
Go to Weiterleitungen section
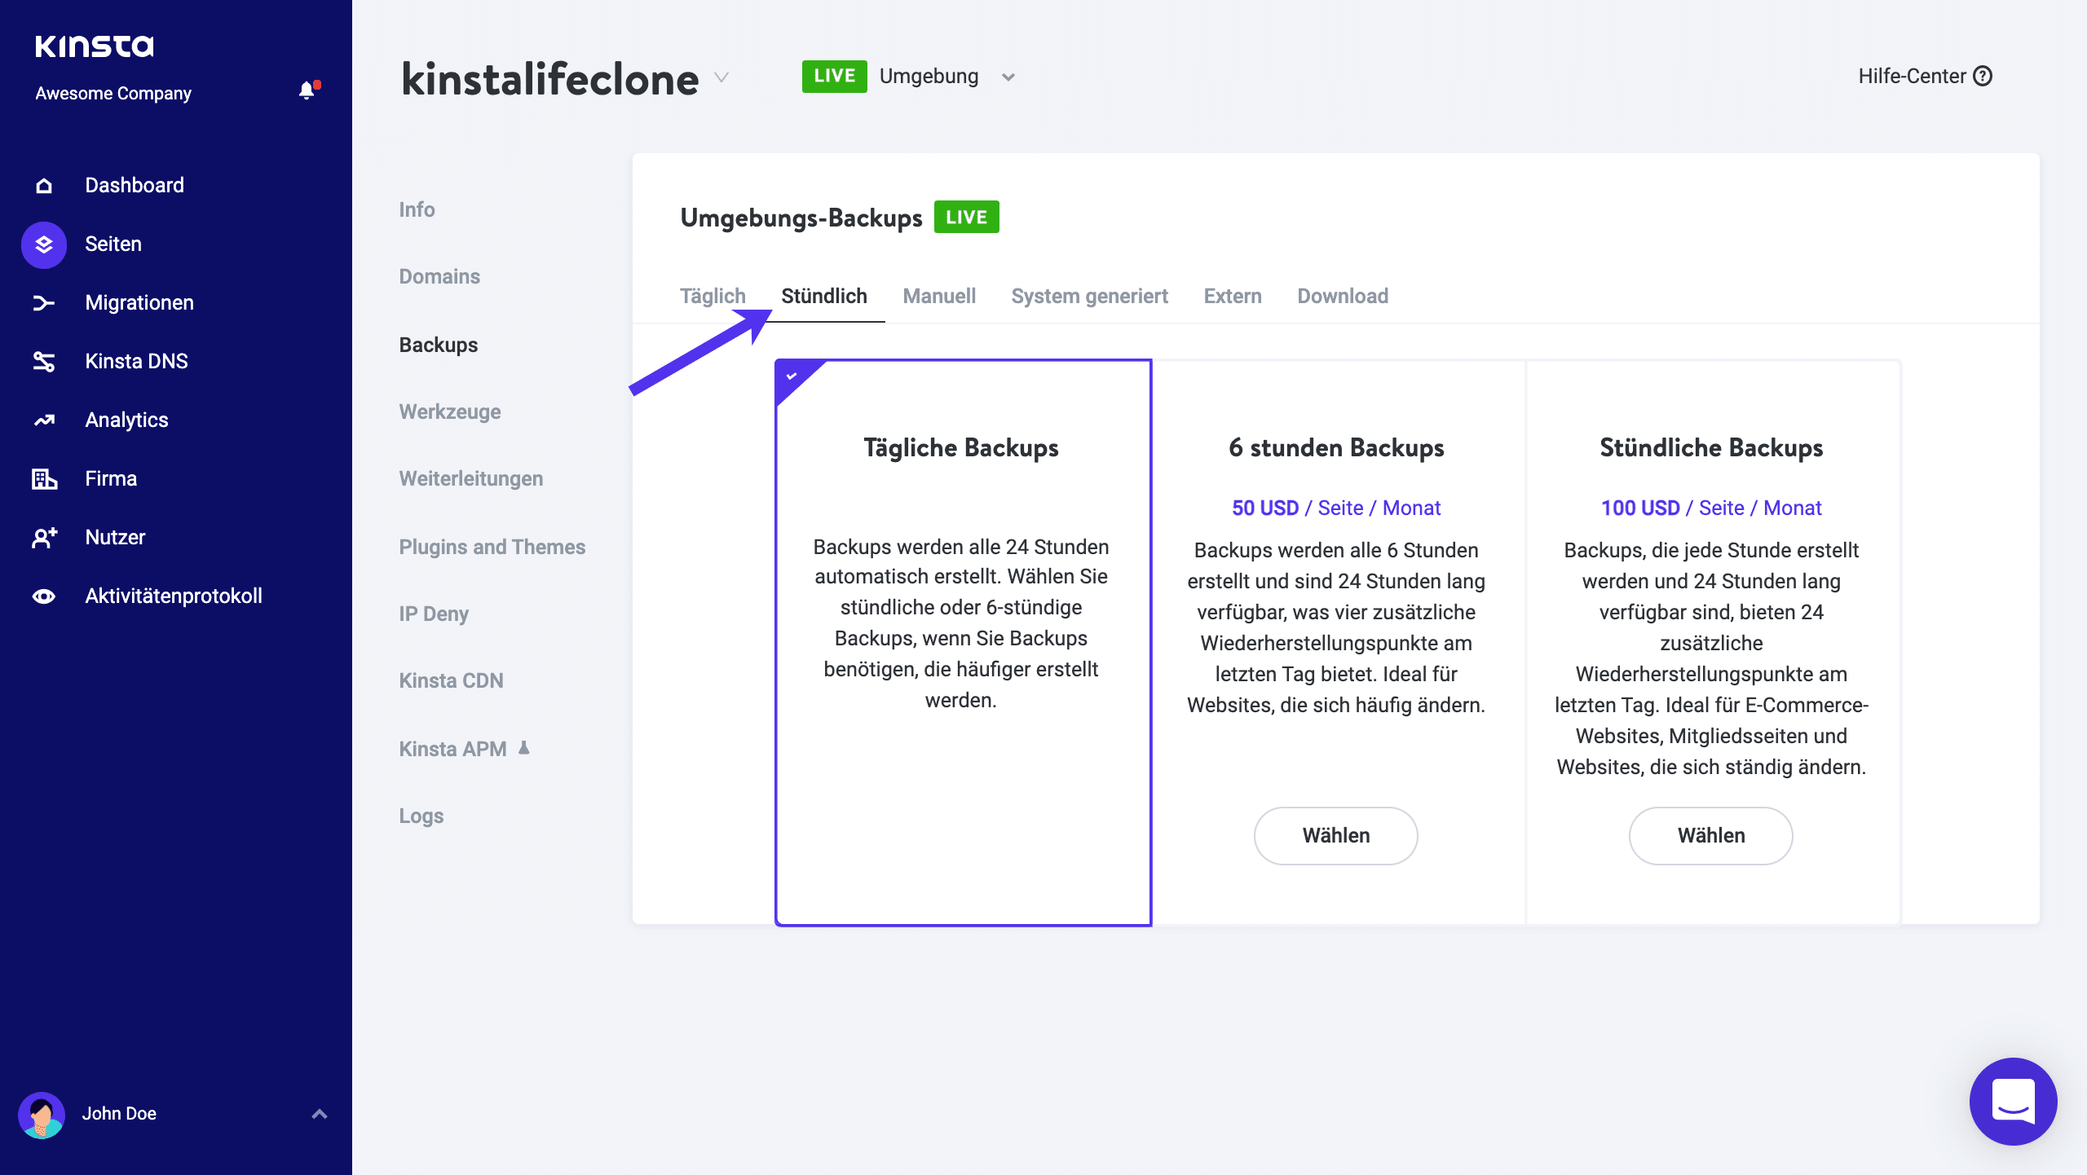pyautogui.click(x=471, y=479)
